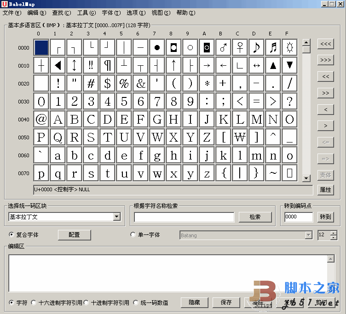Click the single > navigation button

pos(325,126)
